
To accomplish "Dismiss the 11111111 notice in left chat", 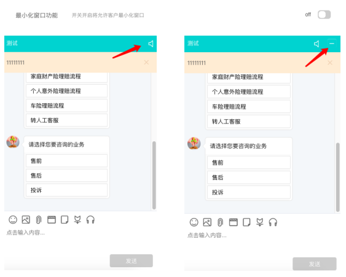I will [x=146, y=63].
